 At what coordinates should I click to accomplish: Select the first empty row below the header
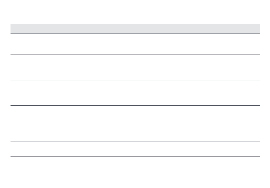point(135,44)
